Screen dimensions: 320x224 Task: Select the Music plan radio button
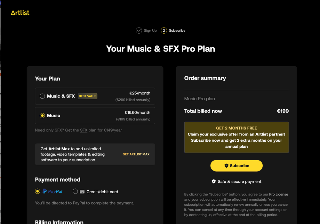coord(42,115)
